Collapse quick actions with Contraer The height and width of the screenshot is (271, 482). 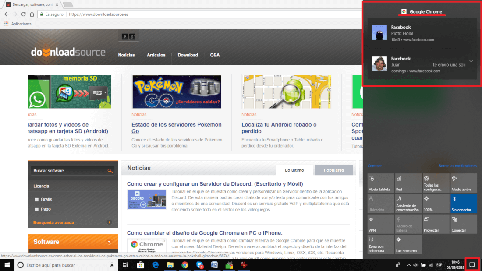click(374, 166)
